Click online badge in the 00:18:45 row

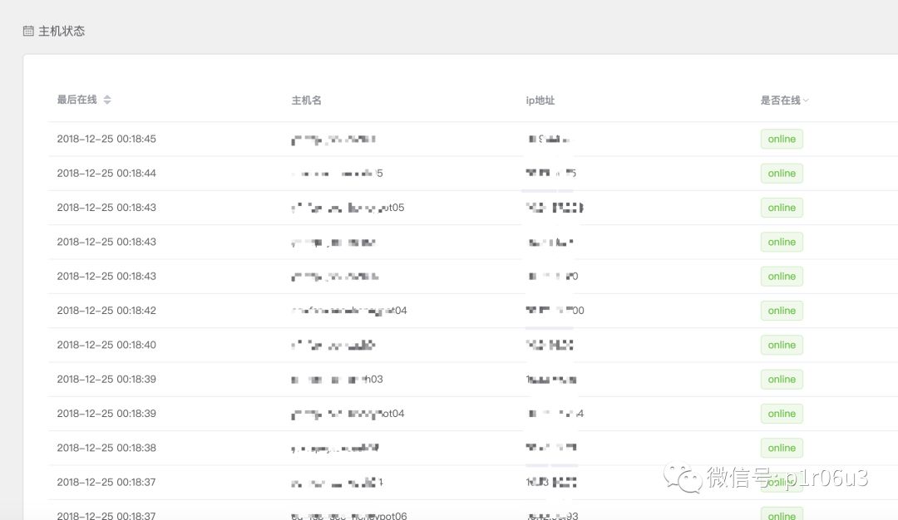(x=782, y=140)
